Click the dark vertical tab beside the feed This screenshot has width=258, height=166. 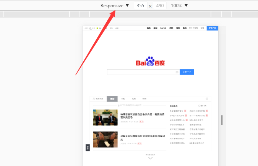88,148
